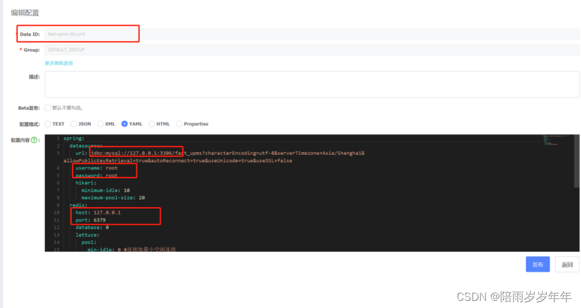Click the code editor vertical scrollbar
581x308 pixels.
pos(577,162)
